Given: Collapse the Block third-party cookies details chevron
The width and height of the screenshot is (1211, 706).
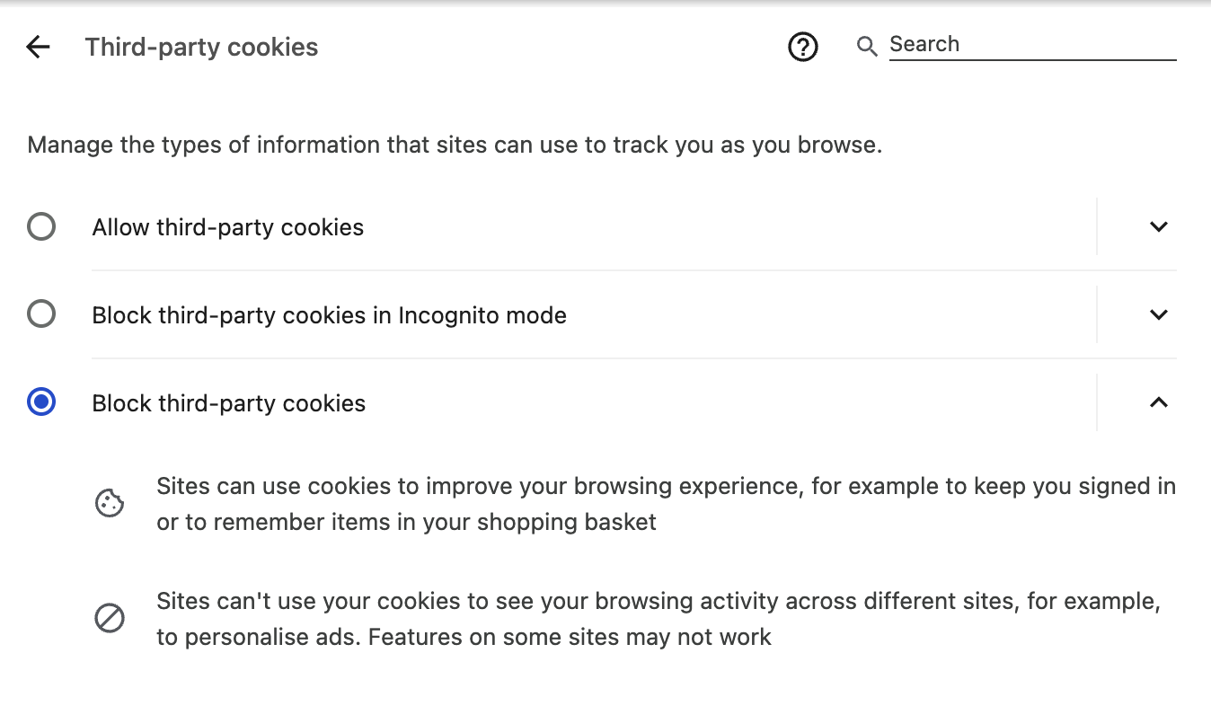Looking at the screenshot, I should 1158,402.
